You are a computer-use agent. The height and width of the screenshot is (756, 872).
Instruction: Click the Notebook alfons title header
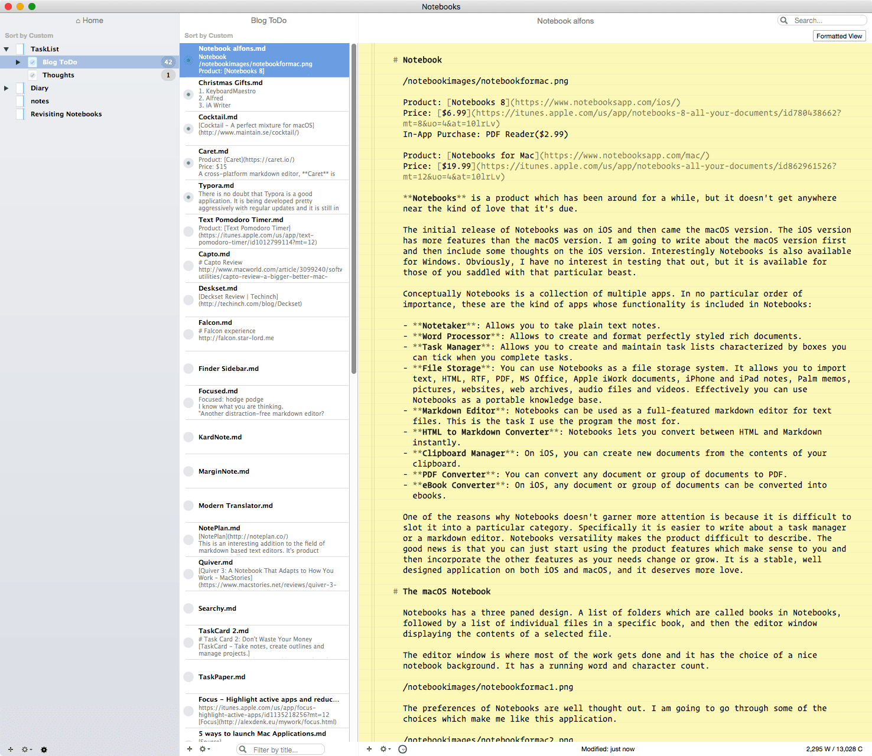click(x=565, y=21)
